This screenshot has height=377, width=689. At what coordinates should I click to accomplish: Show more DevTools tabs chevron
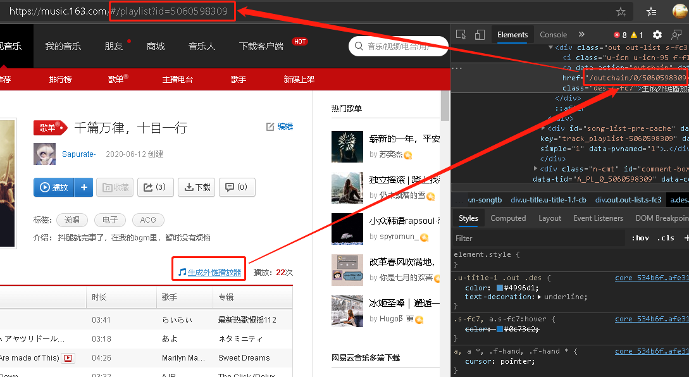(x=581, y=34)
